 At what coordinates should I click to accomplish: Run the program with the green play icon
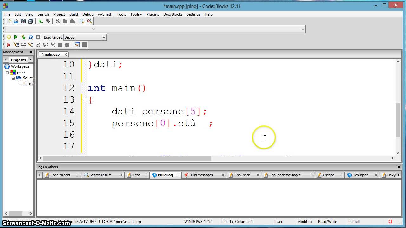click(x=16, y=37)
